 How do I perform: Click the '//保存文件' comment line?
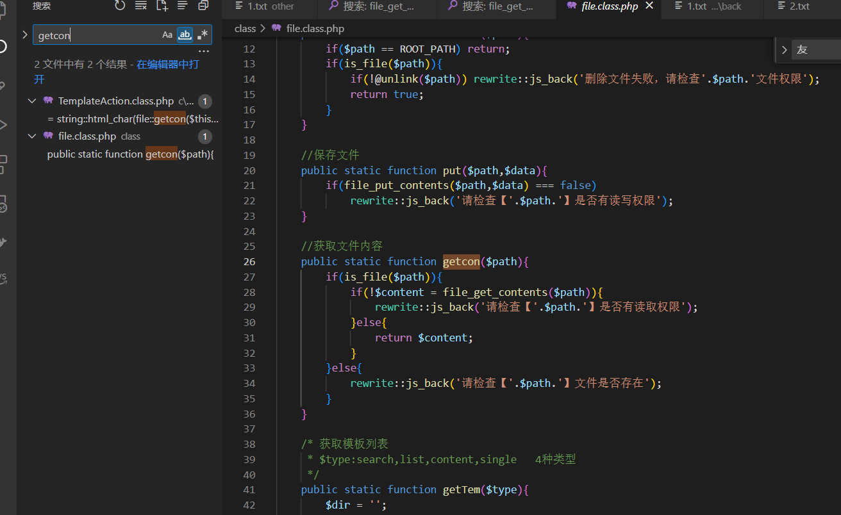330,155
